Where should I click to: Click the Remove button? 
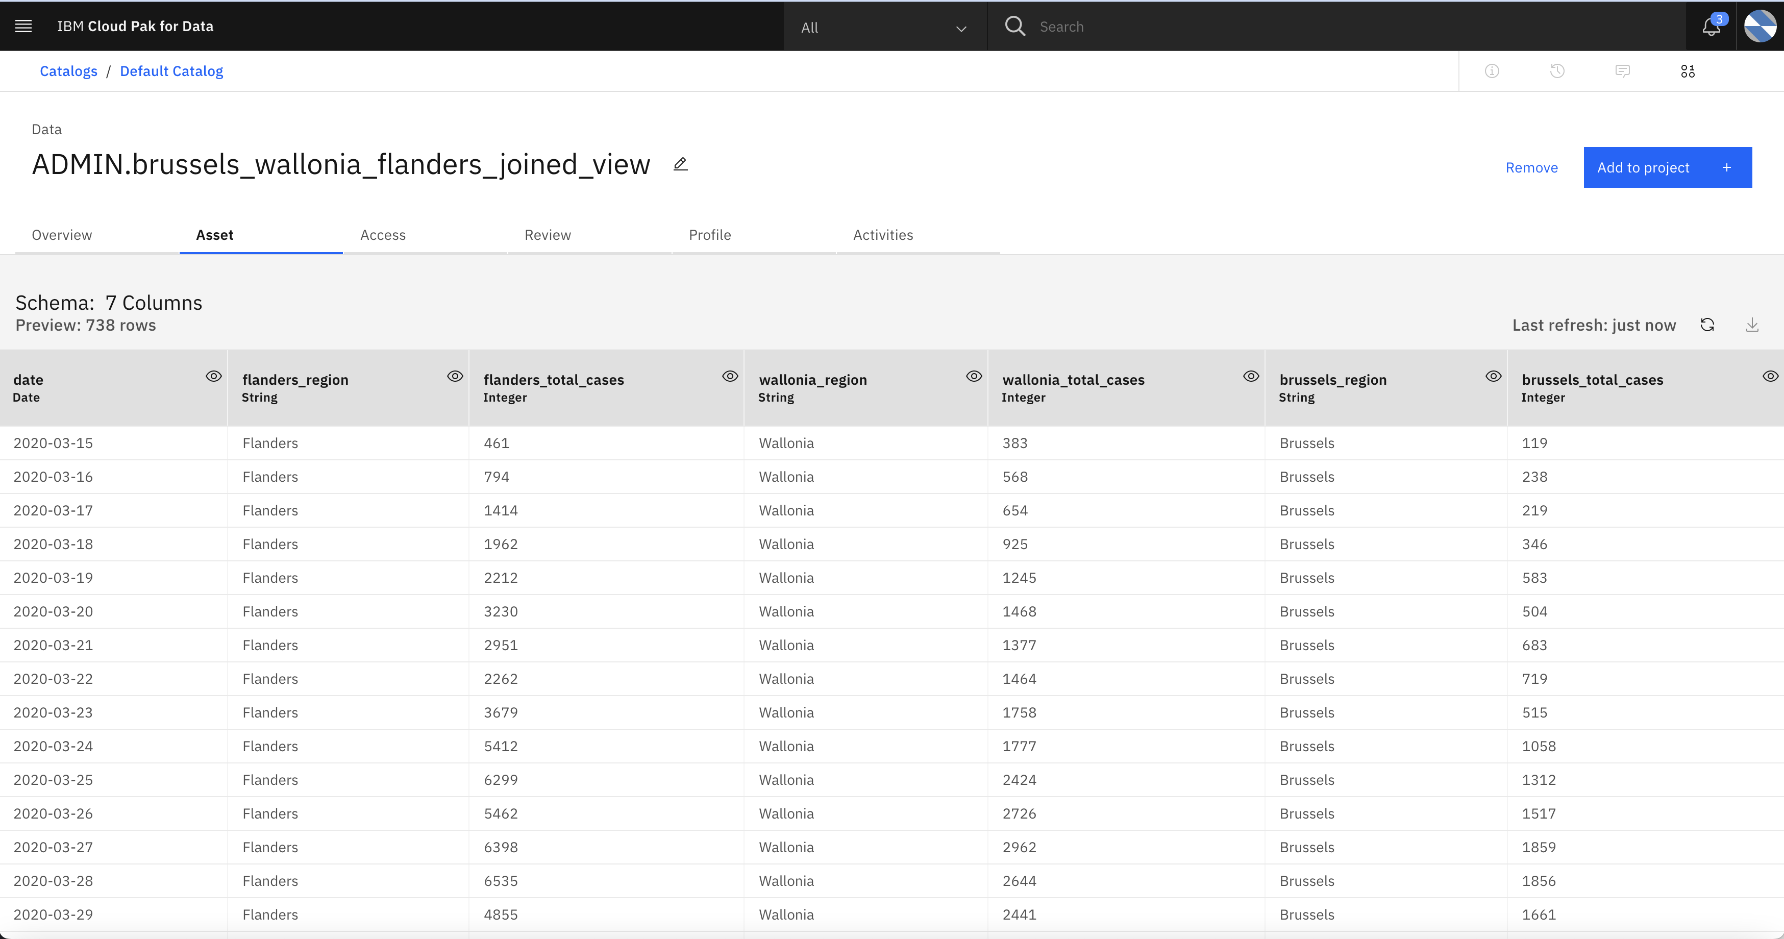[x=1531, y=167]
